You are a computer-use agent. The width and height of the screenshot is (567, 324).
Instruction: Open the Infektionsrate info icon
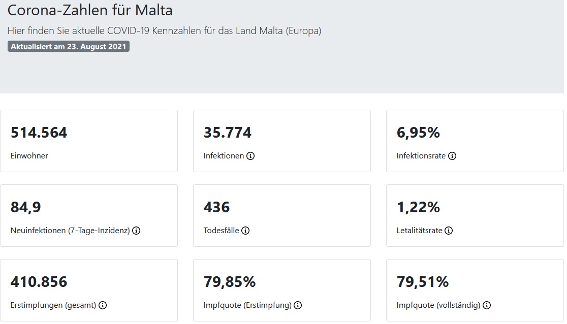click(x=452, y=156)
